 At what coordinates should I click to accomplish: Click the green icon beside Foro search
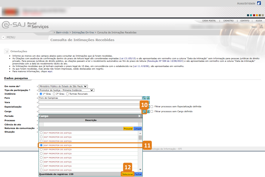(148, 98)
